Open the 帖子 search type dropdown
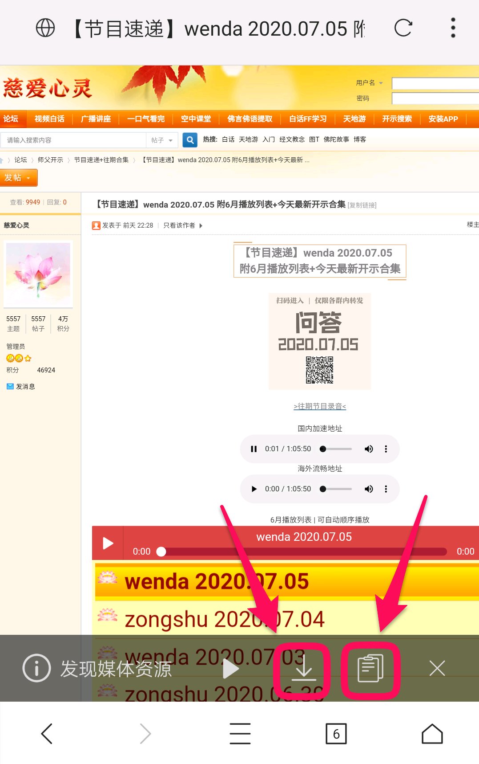 [162, 140]
